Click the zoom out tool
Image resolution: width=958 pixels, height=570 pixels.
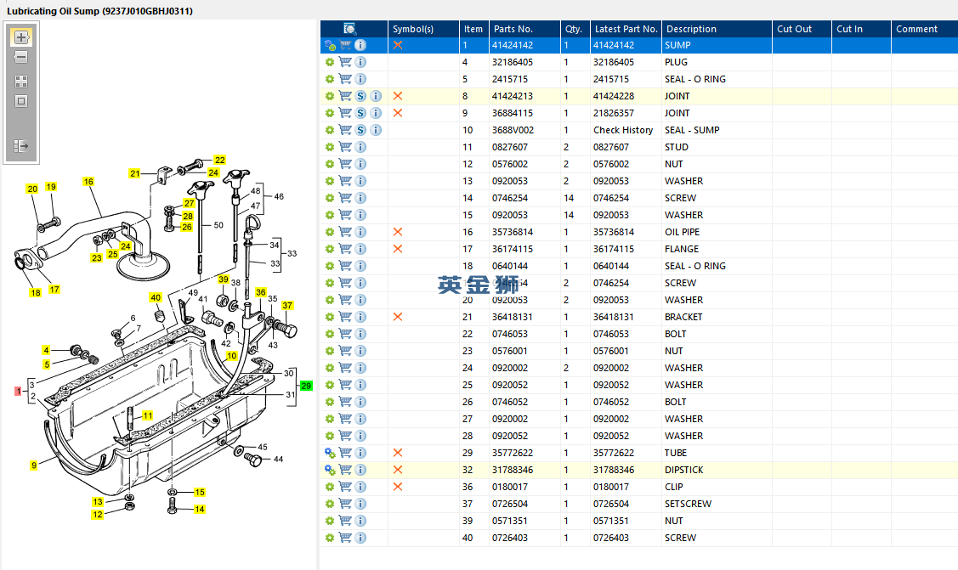click(21, 58)
